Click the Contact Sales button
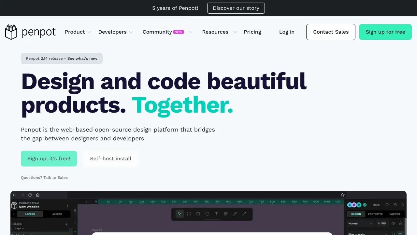The width and height of the screenshot is (417, 235). (331, 32)
